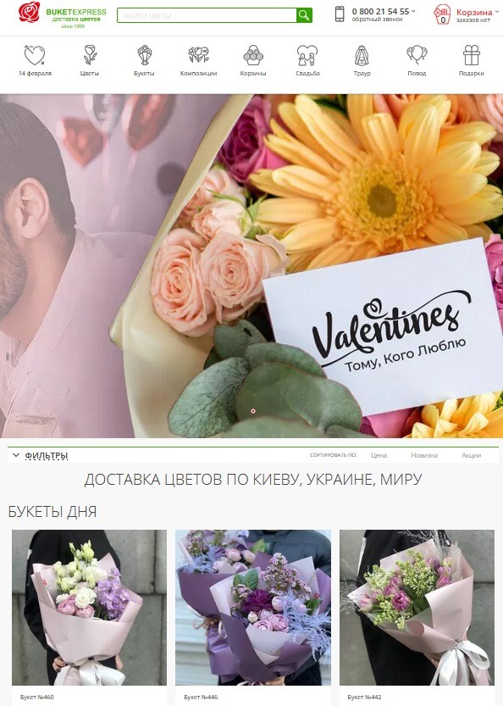Click the mobile phone icon in header
The height and width of the screenshot is (706, 503).
(x=340, y=14)
